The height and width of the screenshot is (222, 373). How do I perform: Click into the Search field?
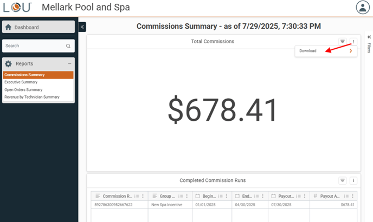pyautogui.click(x=34, y=46)
